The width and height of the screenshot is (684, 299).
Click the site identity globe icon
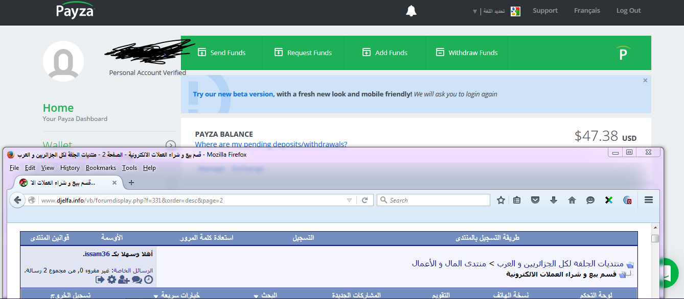32,201
